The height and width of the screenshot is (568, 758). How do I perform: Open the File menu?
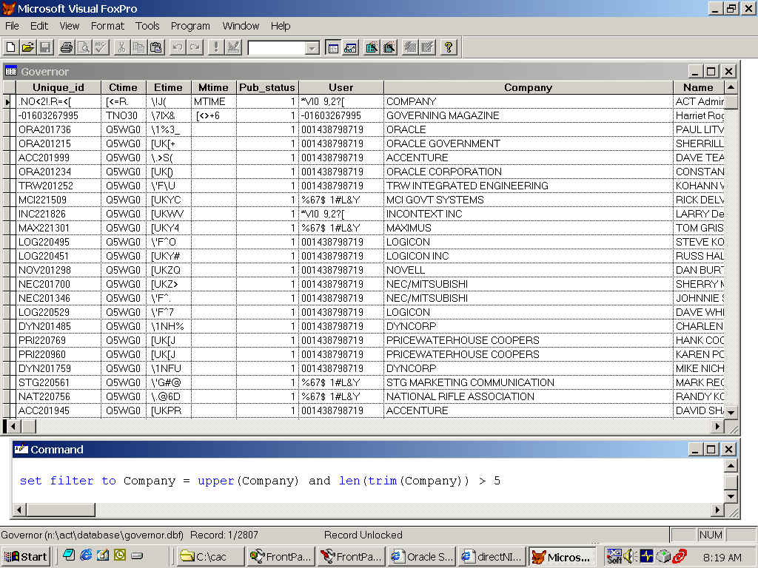pyautogui.click(x=12, y=26)
